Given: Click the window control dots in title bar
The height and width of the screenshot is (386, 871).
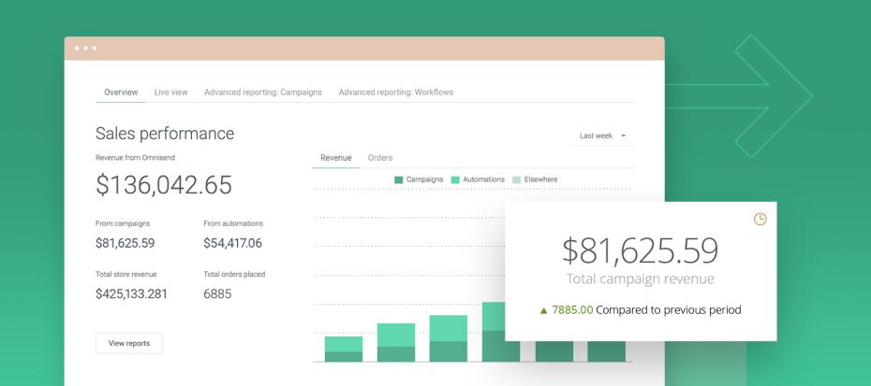Looking at the screenshot, I should click(87, 49).
